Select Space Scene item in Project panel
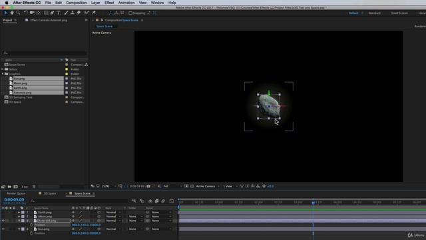Viewport: 426px width, 240px height. [17, 65]
